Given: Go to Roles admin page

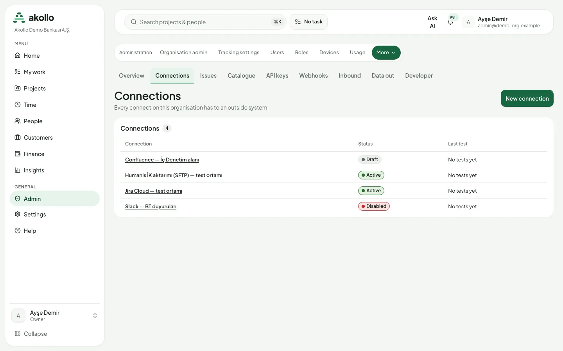Looking at the screenshot, I should coord(302,53).
